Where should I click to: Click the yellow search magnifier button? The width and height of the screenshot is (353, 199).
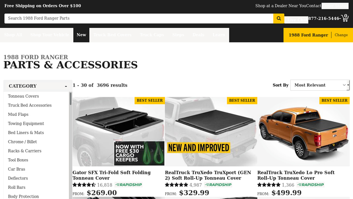(279, 19)
